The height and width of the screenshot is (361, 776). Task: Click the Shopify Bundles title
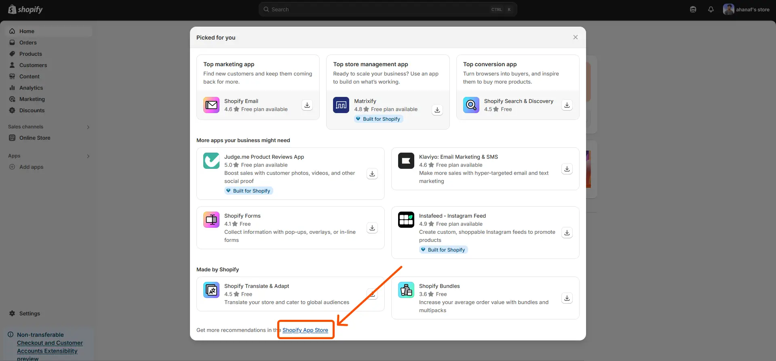coord(439,286)
